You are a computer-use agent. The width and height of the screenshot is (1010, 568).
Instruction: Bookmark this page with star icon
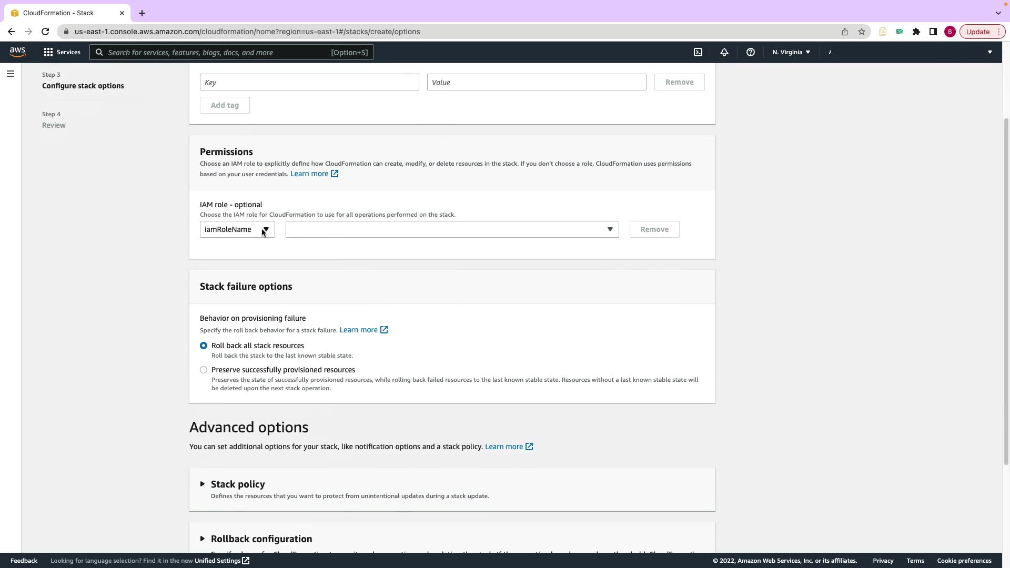pos(862,32)
